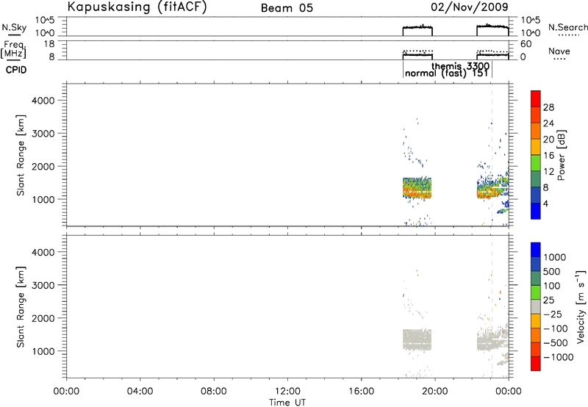588x407 pixels.
Task: Click the "Velocity [m s-1]" colorbar title
Action: (581, 306)
